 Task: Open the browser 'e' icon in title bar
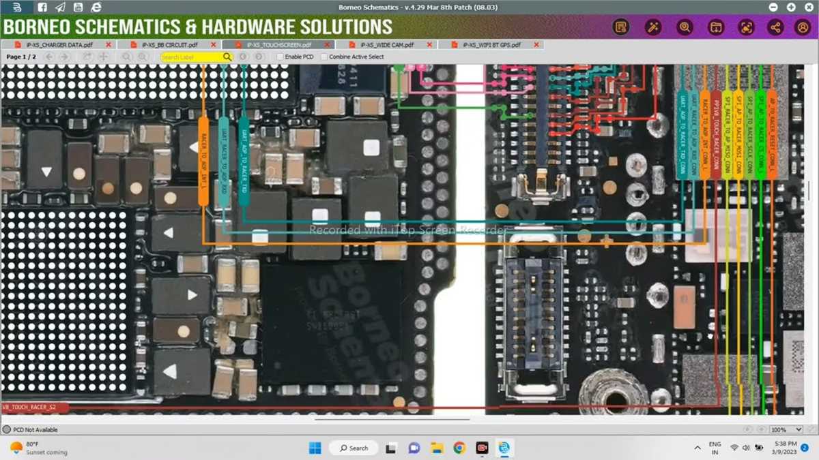96,7
